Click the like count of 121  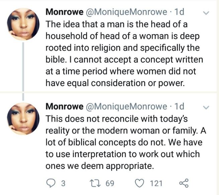[x=156, y=183]
